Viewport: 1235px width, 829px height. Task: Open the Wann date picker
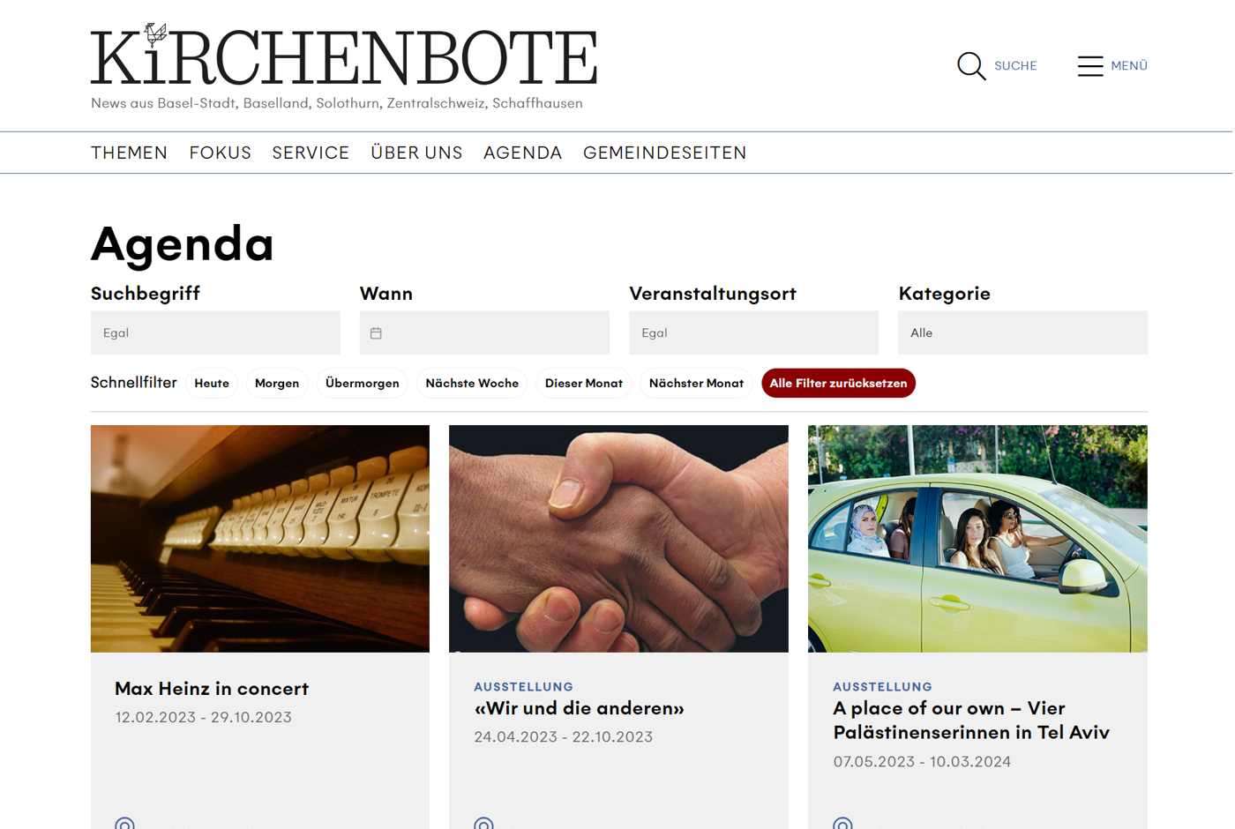(x=484, y=332)
